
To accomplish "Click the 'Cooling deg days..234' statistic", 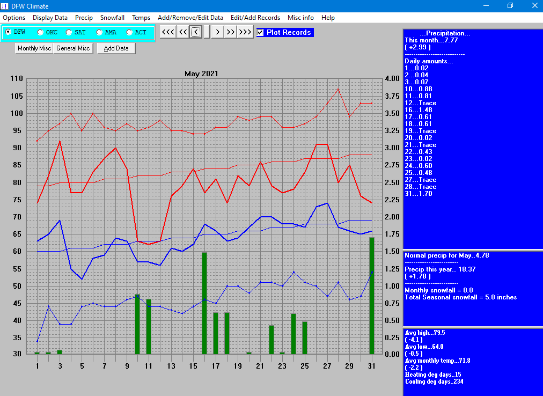I will point(434,382).
